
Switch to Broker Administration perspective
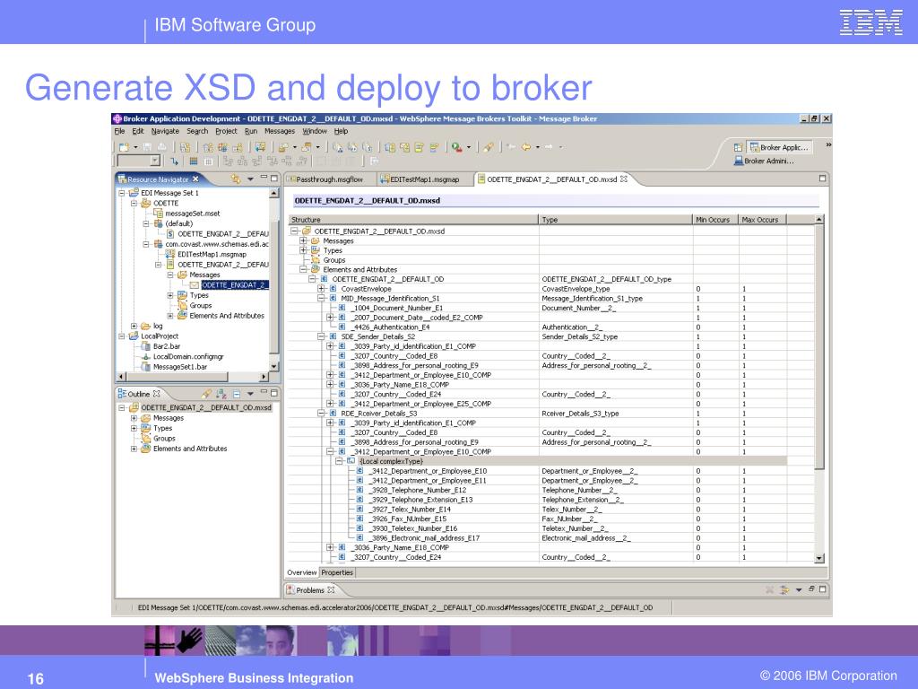(764, 161)
